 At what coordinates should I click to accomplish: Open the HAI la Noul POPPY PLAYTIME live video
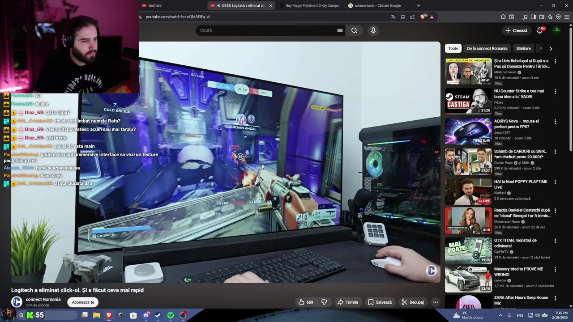[x=468, y=192]
